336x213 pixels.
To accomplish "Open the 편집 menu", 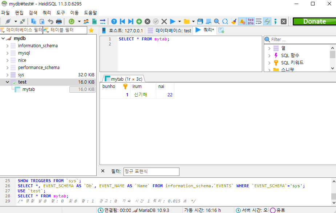I will click(x=19, y=13).
